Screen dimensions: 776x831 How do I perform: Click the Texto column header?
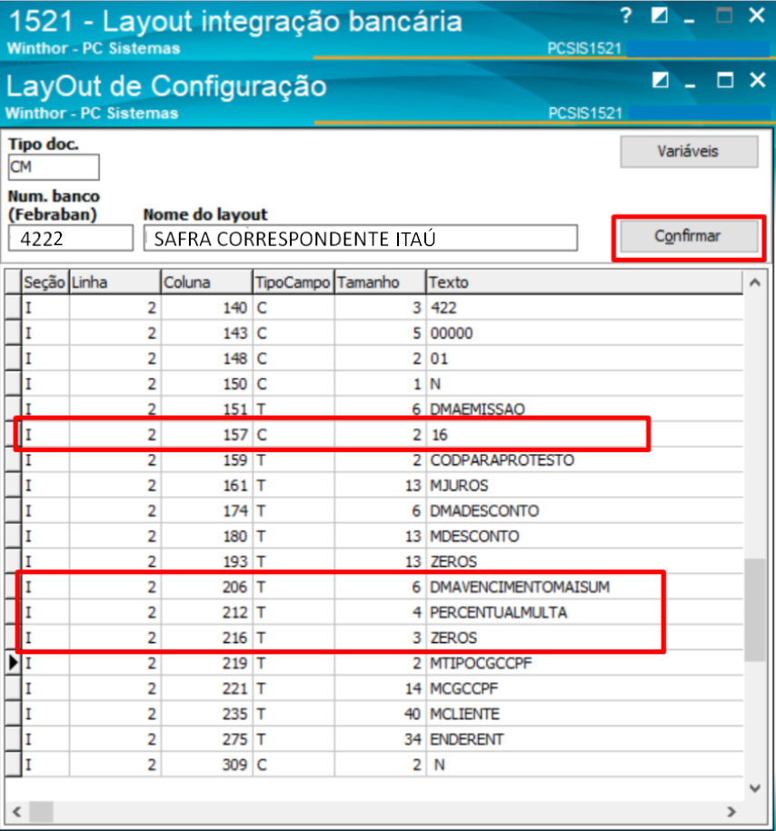(x=584, y=282)
